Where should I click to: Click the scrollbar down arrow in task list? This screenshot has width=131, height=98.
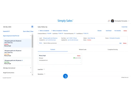coord(32,75)
